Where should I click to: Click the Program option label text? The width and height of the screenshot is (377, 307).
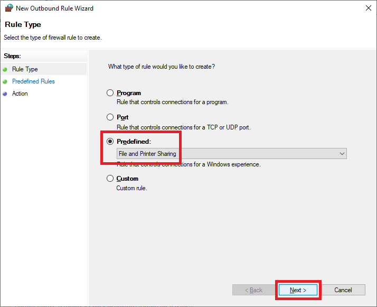[x=129, y=93]
